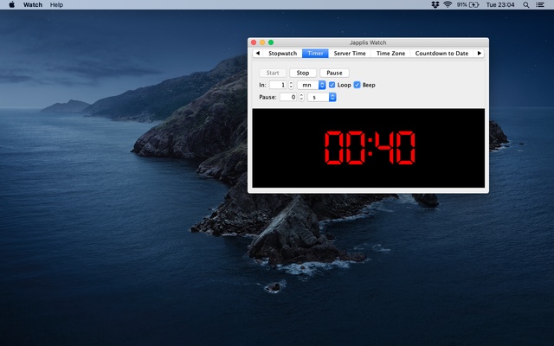Open the Wi-Fi status menu
The image size is (554, 346).
point(448,4)
